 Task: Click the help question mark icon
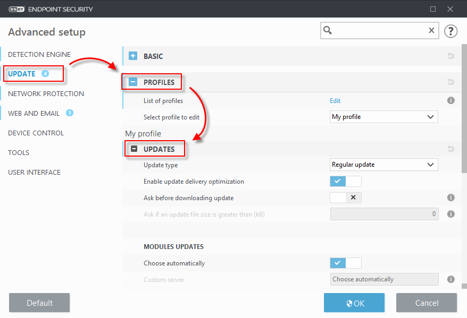[x=451, y=31]
